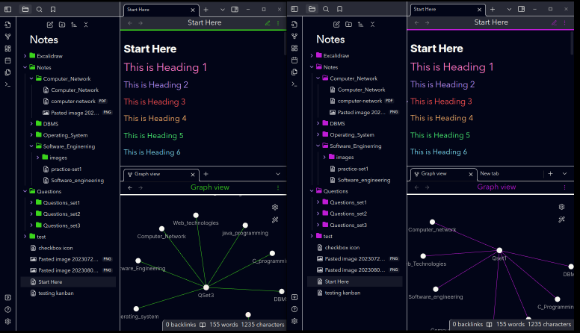The image size is (580, 333).
Task: Open settings gear at bottom of left window ribbon
Action: tap(7, 322)
